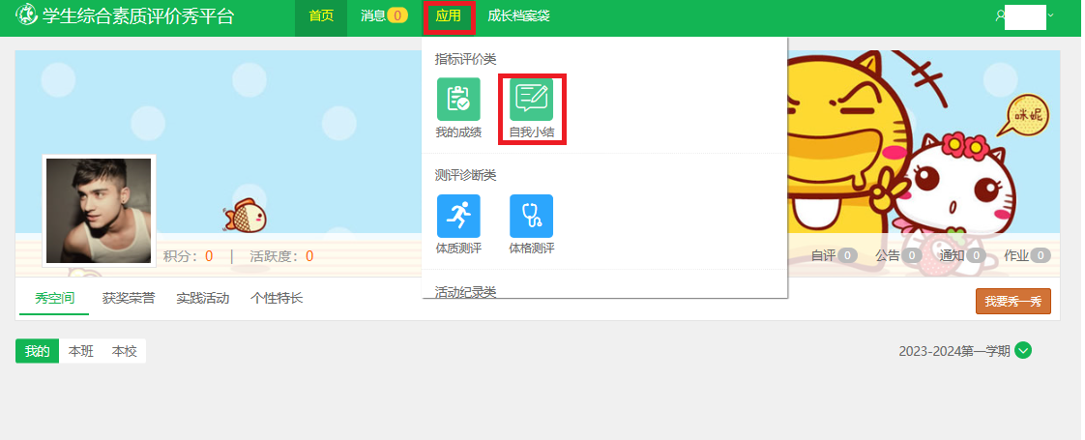Switch to the 秀空间 tab

click(55, 298)
